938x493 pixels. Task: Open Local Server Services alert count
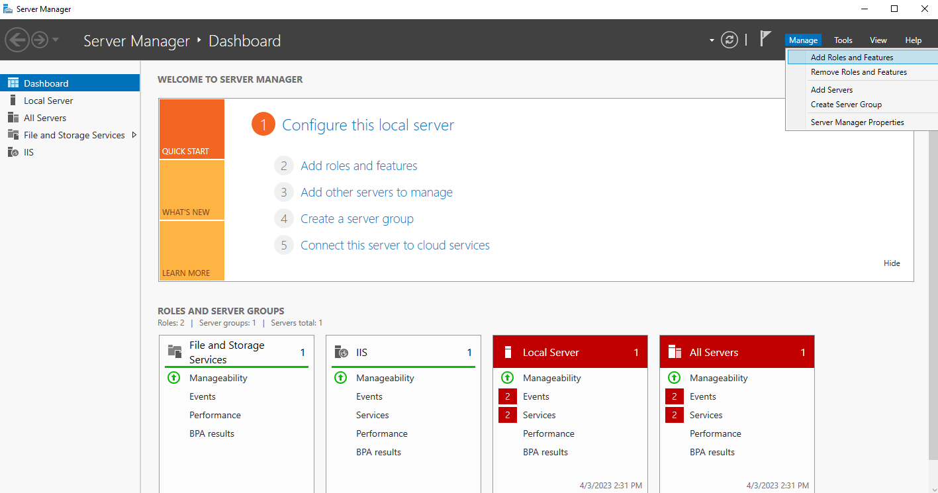pyautogui.click(x=508, y=415)
